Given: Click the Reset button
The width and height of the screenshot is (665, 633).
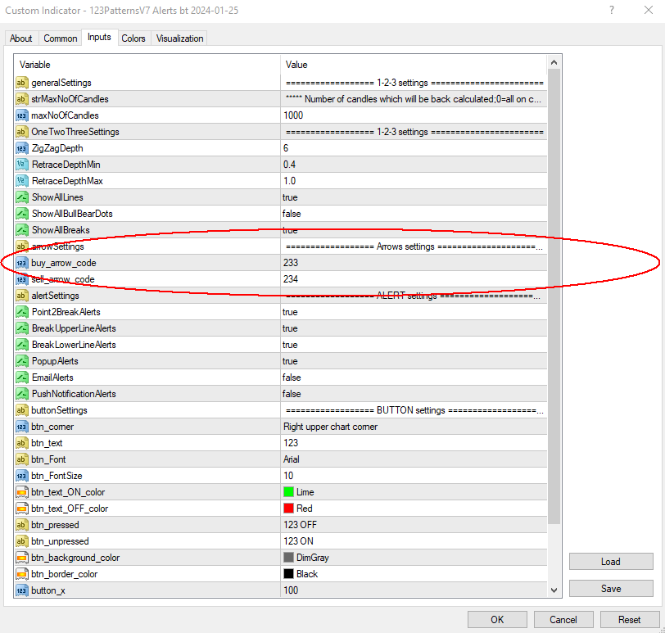Looking at the screenshot, I should 629,619.
